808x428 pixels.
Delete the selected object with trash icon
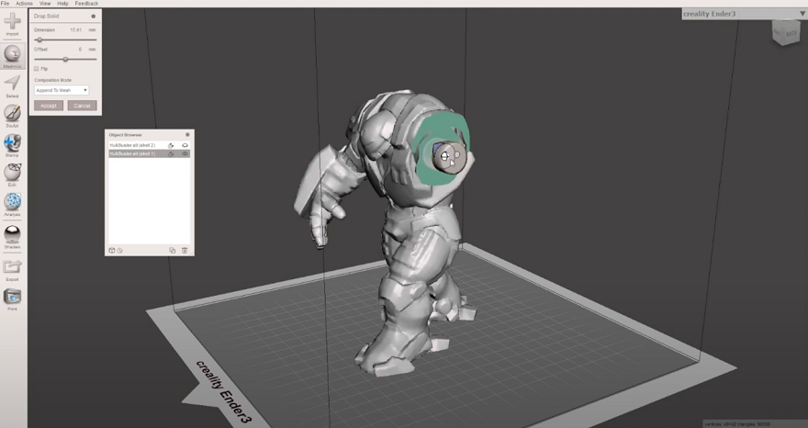click(185, 251)
